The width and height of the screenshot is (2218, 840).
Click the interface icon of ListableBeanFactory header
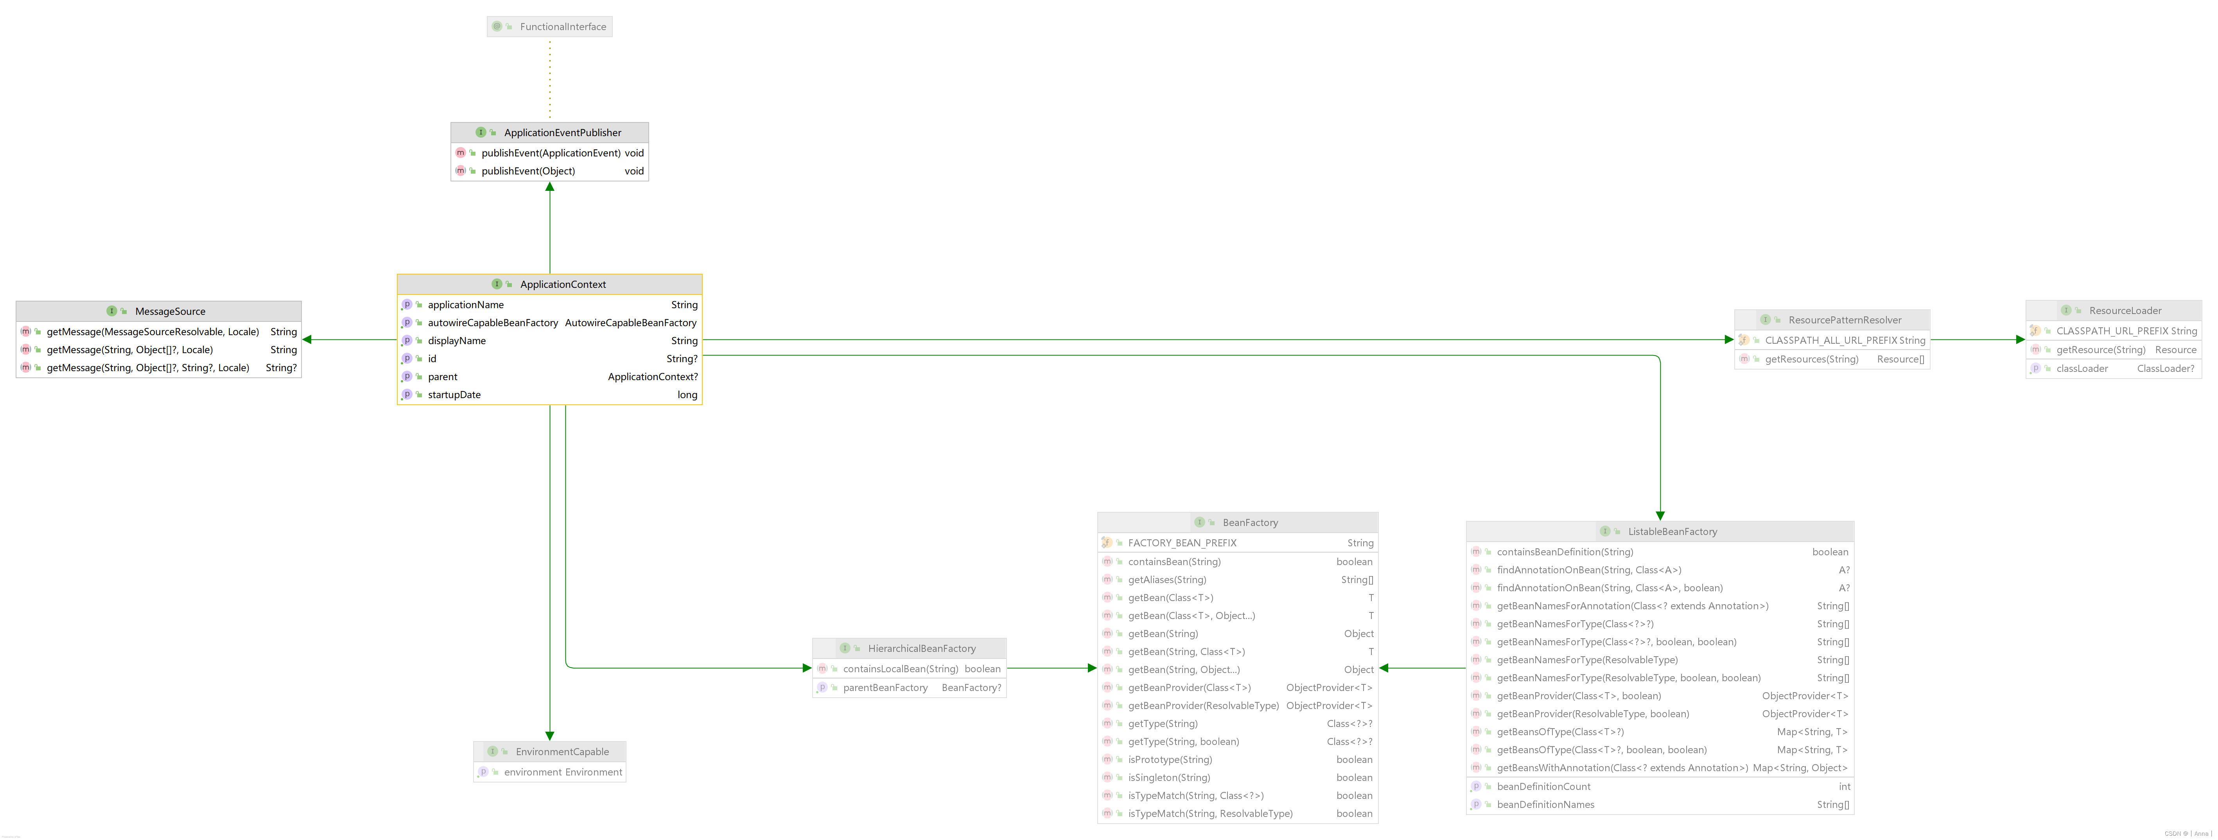click(x=1605, y=531)
